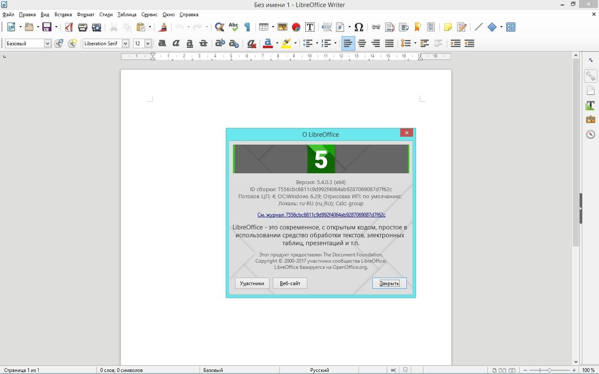Screen dimensions: 599x374
Task: Open Print Preview icon
Action: [x=97, y=27]
